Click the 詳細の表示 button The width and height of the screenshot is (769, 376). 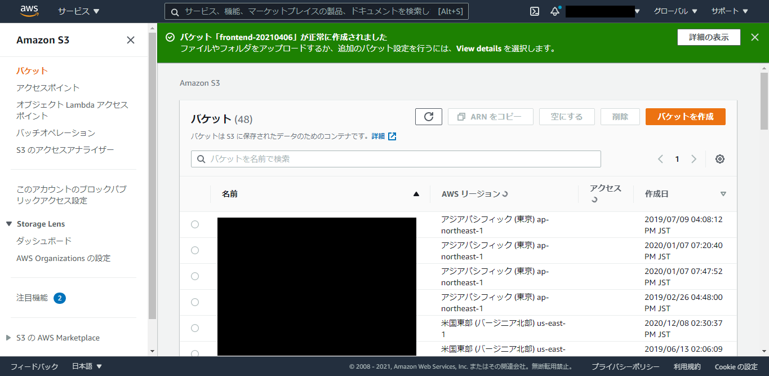tap(709, 37)
